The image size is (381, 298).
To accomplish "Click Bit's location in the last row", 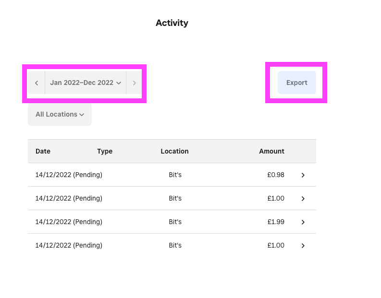I will click(175, 246).
